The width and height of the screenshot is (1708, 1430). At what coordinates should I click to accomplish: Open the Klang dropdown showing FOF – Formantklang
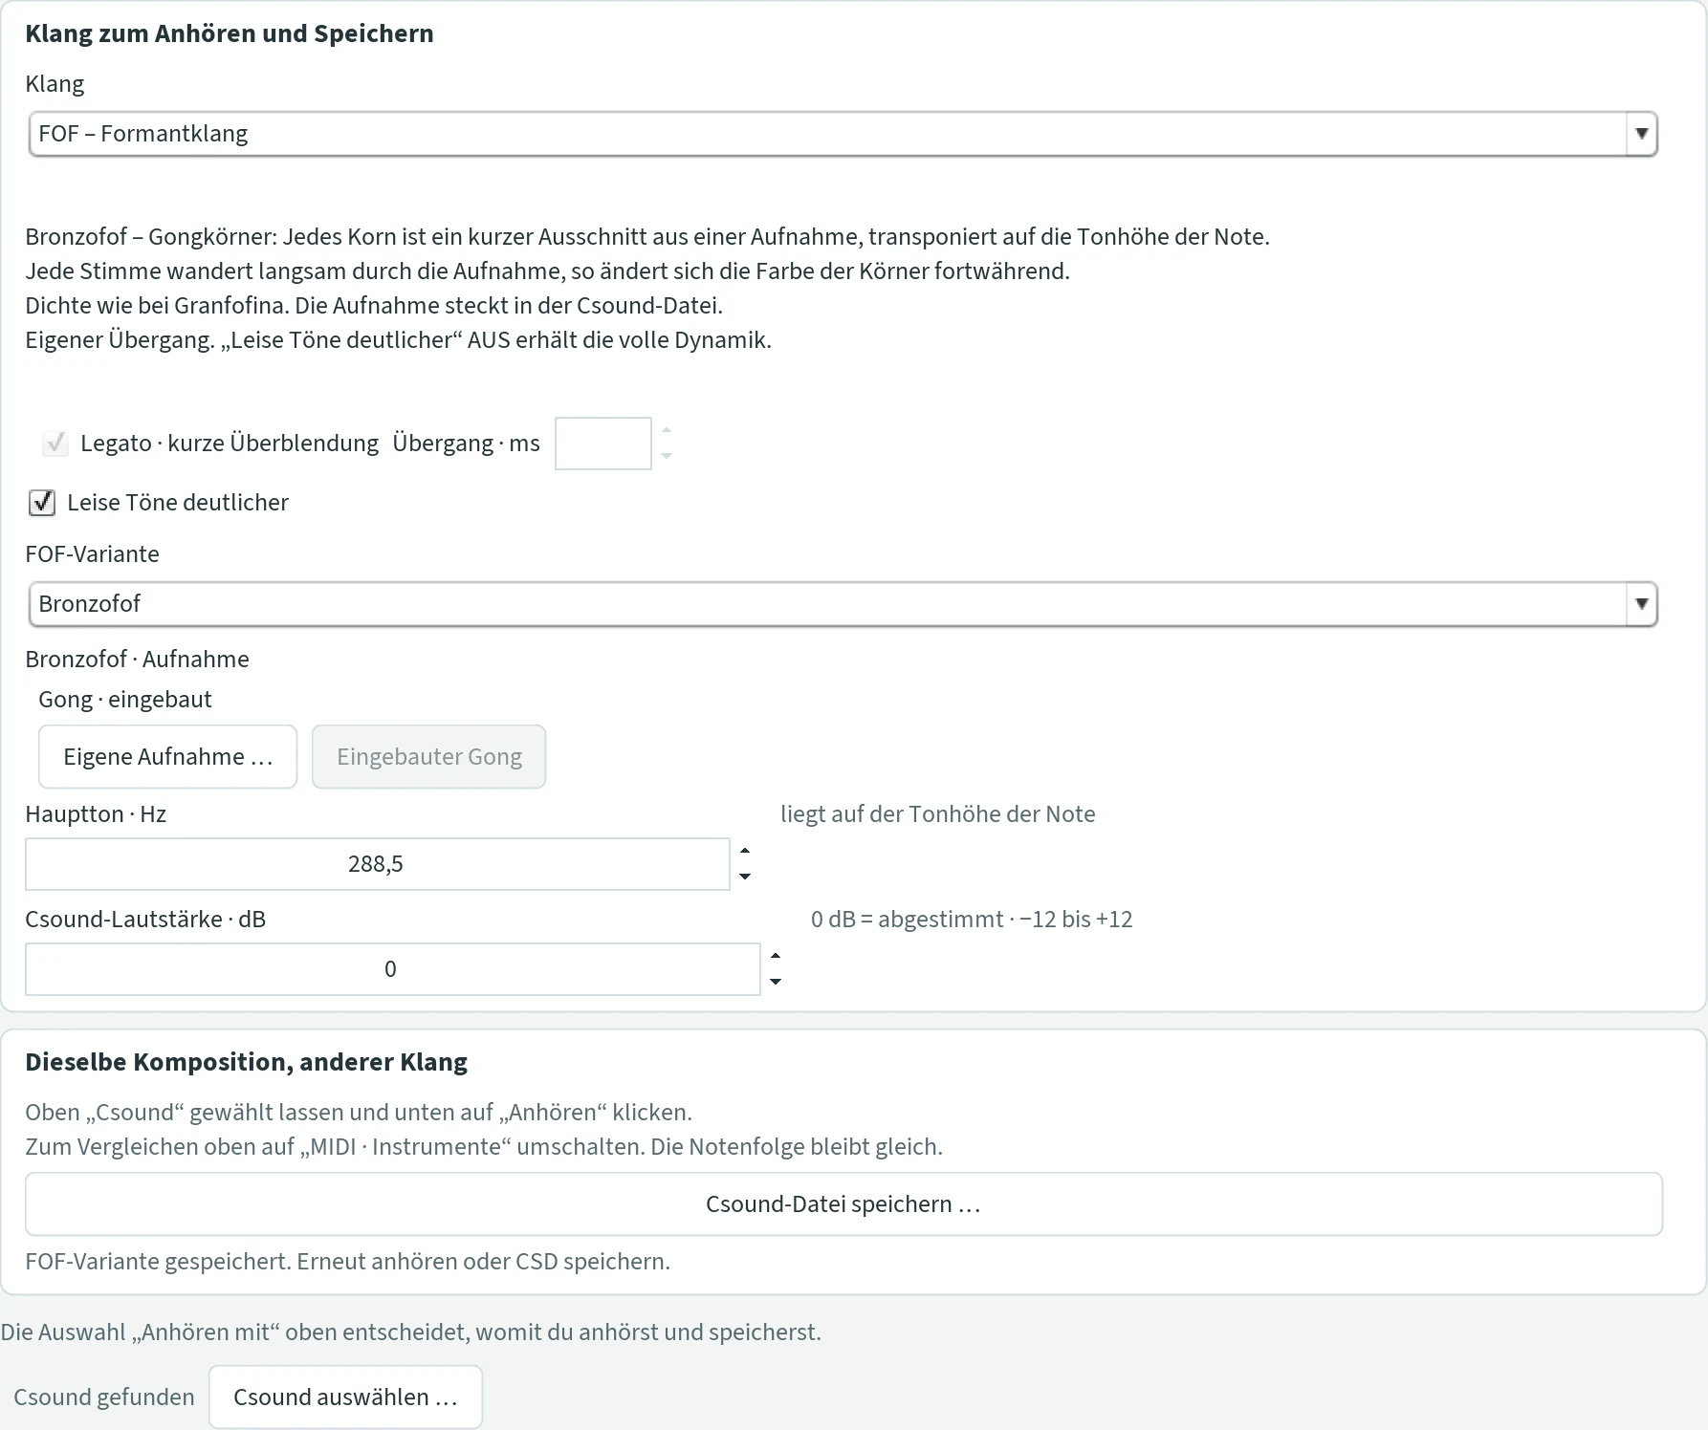843,134
